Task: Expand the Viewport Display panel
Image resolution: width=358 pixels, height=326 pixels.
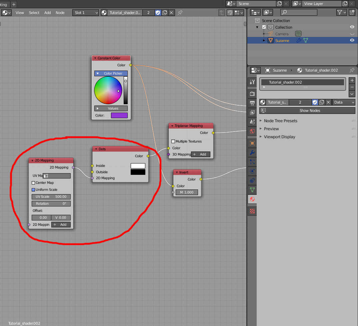Action: point(279,137)
